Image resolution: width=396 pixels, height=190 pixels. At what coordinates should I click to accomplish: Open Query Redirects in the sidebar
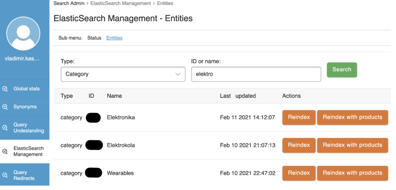(x=25, y=175)
